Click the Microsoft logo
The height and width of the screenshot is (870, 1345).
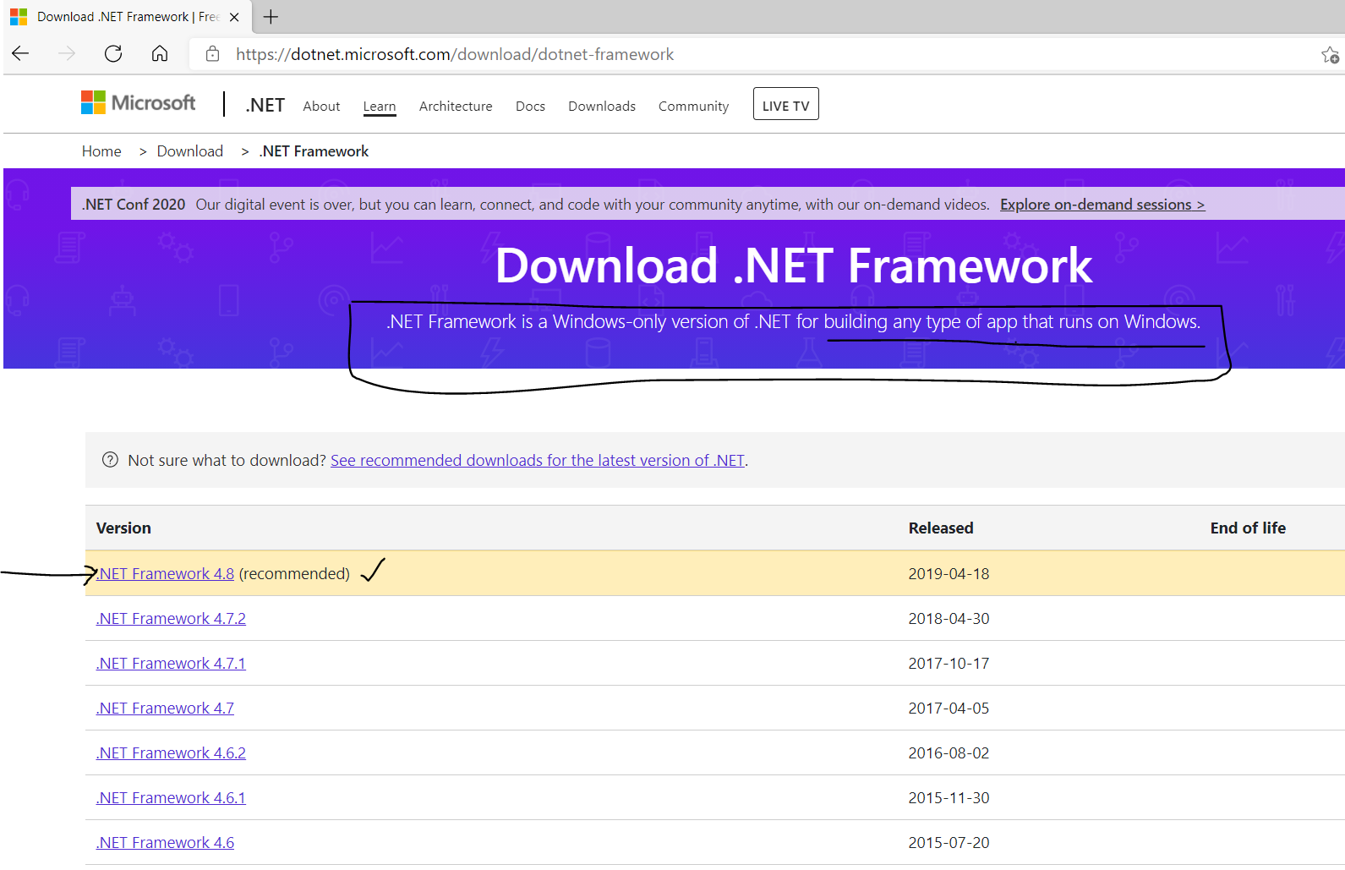coord(139,103)
